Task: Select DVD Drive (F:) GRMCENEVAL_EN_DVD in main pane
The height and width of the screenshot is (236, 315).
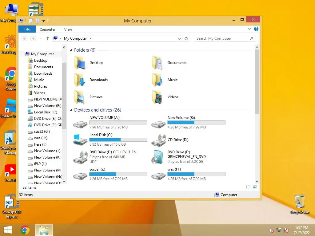Action: point(179,157)
